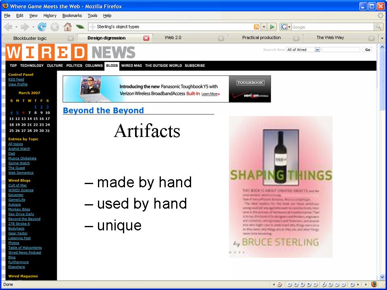Click the speaker volume icon in status bar
387x290 pixels.
[352, 284]
